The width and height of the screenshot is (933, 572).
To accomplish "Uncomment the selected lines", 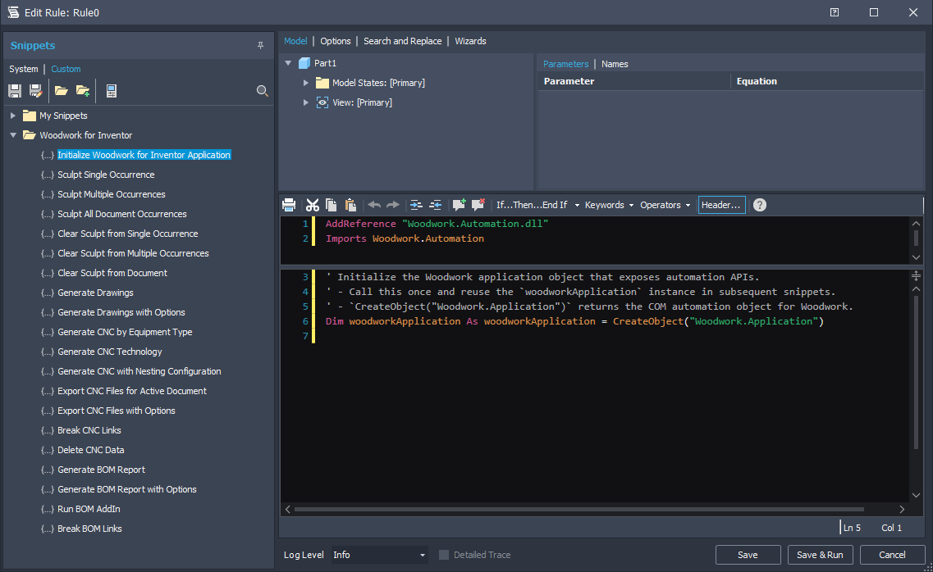I will [x=478, y=205].
